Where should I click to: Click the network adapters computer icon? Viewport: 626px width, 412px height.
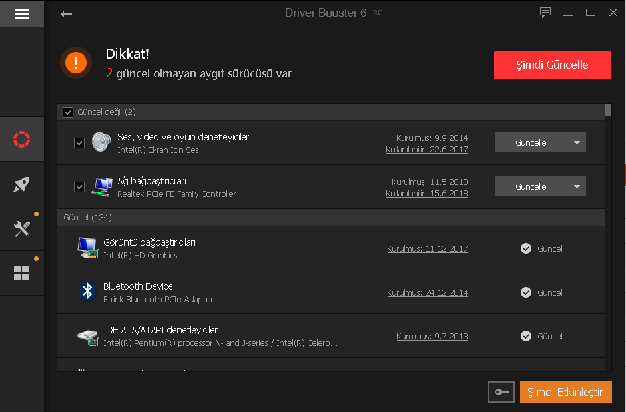click(x=102, y=186)
